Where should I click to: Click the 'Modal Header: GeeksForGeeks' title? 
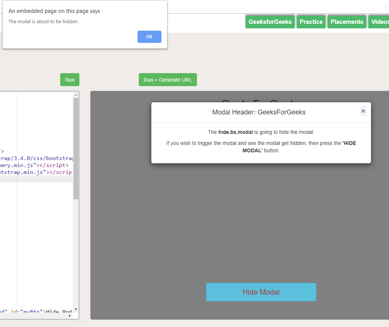[x=259, y=112]
